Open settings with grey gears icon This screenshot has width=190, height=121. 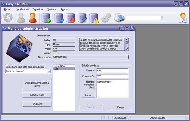pos(106,18)
